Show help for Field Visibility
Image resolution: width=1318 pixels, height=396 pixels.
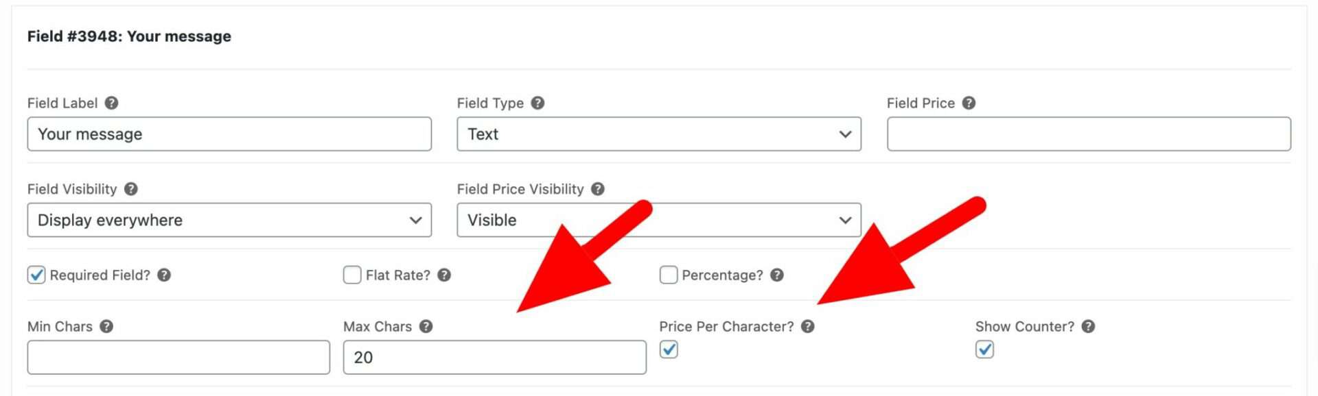[x=130, y=189]
